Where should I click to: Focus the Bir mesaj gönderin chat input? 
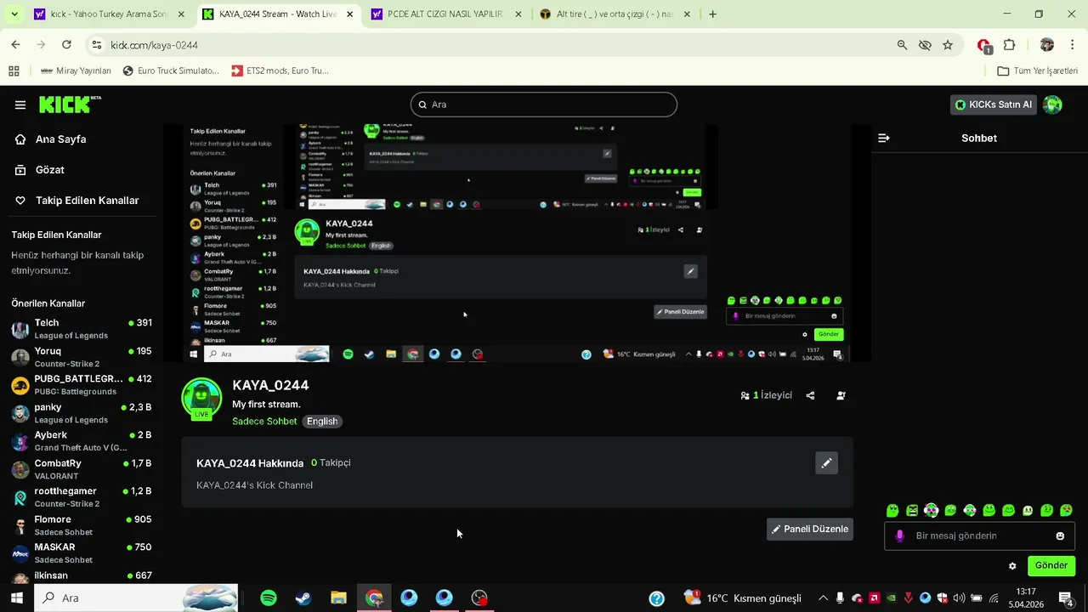pos(979,535)
